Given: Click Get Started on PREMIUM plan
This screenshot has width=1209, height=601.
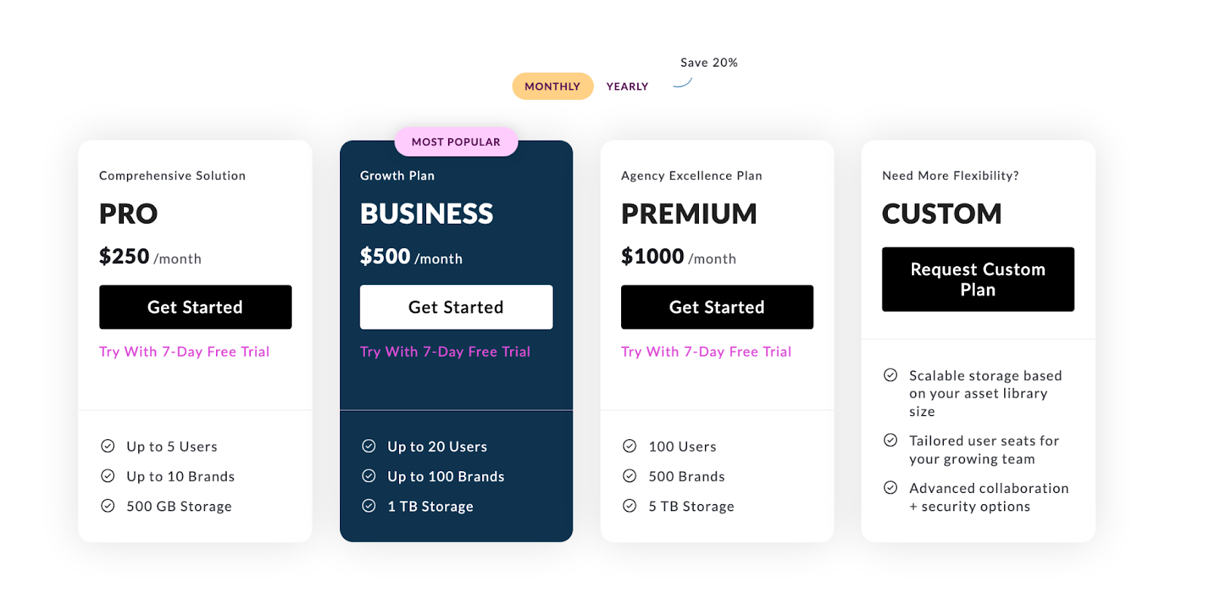Looking at the screenshot, I should pyautogui.click(x=716, y=307).
